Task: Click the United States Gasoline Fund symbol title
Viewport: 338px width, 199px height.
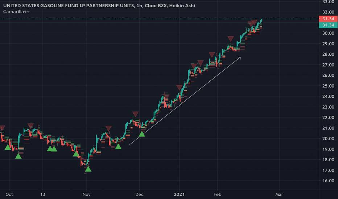Action: (x=69, y=5)
